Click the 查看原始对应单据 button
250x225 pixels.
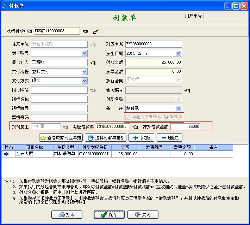61,138
